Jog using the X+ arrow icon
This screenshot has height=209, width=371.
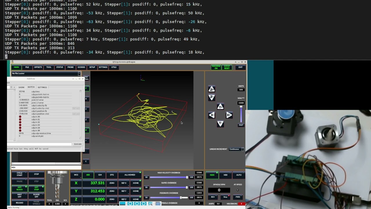(229, 115)
